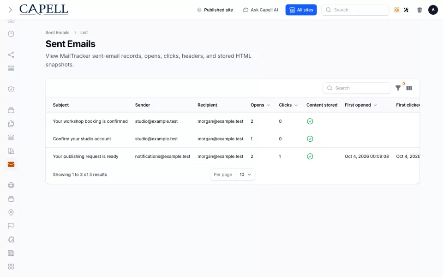Click sender notifications@example.test cell

coord(162,157)
